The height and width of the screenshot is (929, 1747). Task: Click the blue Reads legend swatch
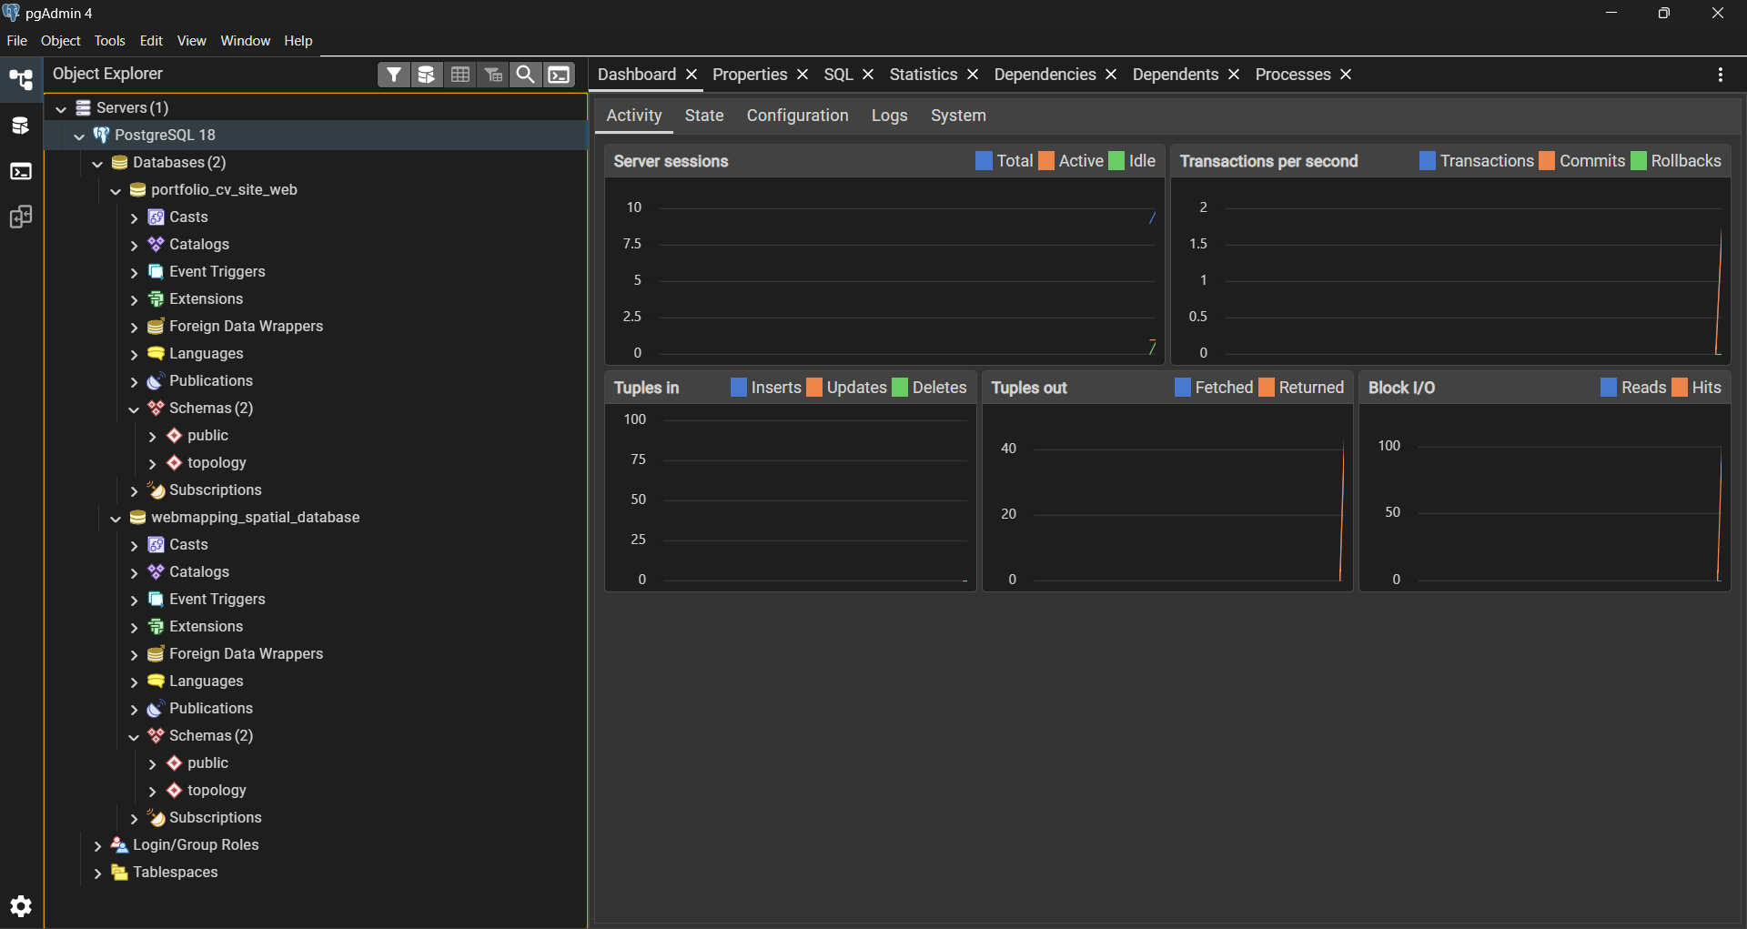coord(1609,388)
